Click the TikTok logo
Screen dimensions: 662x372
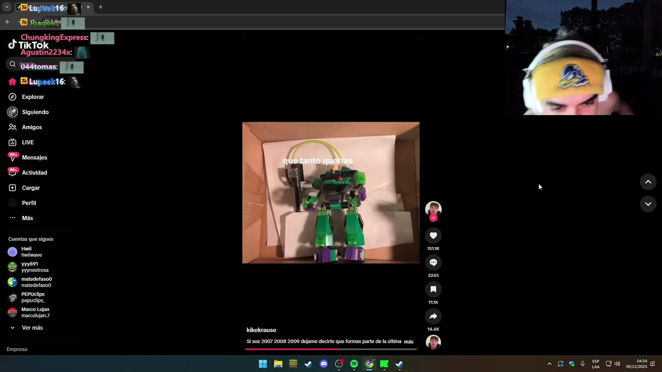coord(28,45)
